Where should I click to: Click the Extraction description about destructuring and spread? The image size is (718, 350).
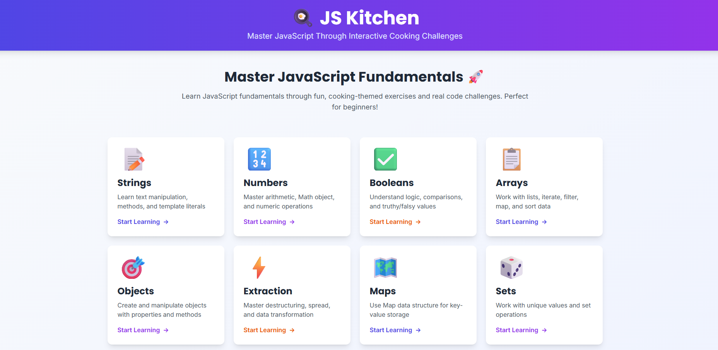pyautogui.click(x=287, y=310)
